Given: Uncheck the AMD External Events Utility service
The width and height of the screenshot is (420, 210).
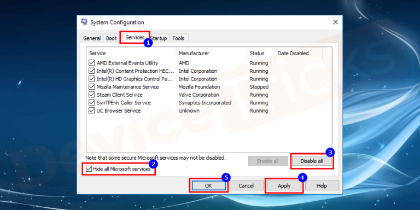Looking at the screenshot, I should pos(92,63).
